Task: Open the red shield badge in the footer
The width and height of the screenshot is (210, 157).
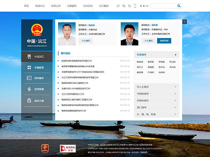Action: pos(45,149)
